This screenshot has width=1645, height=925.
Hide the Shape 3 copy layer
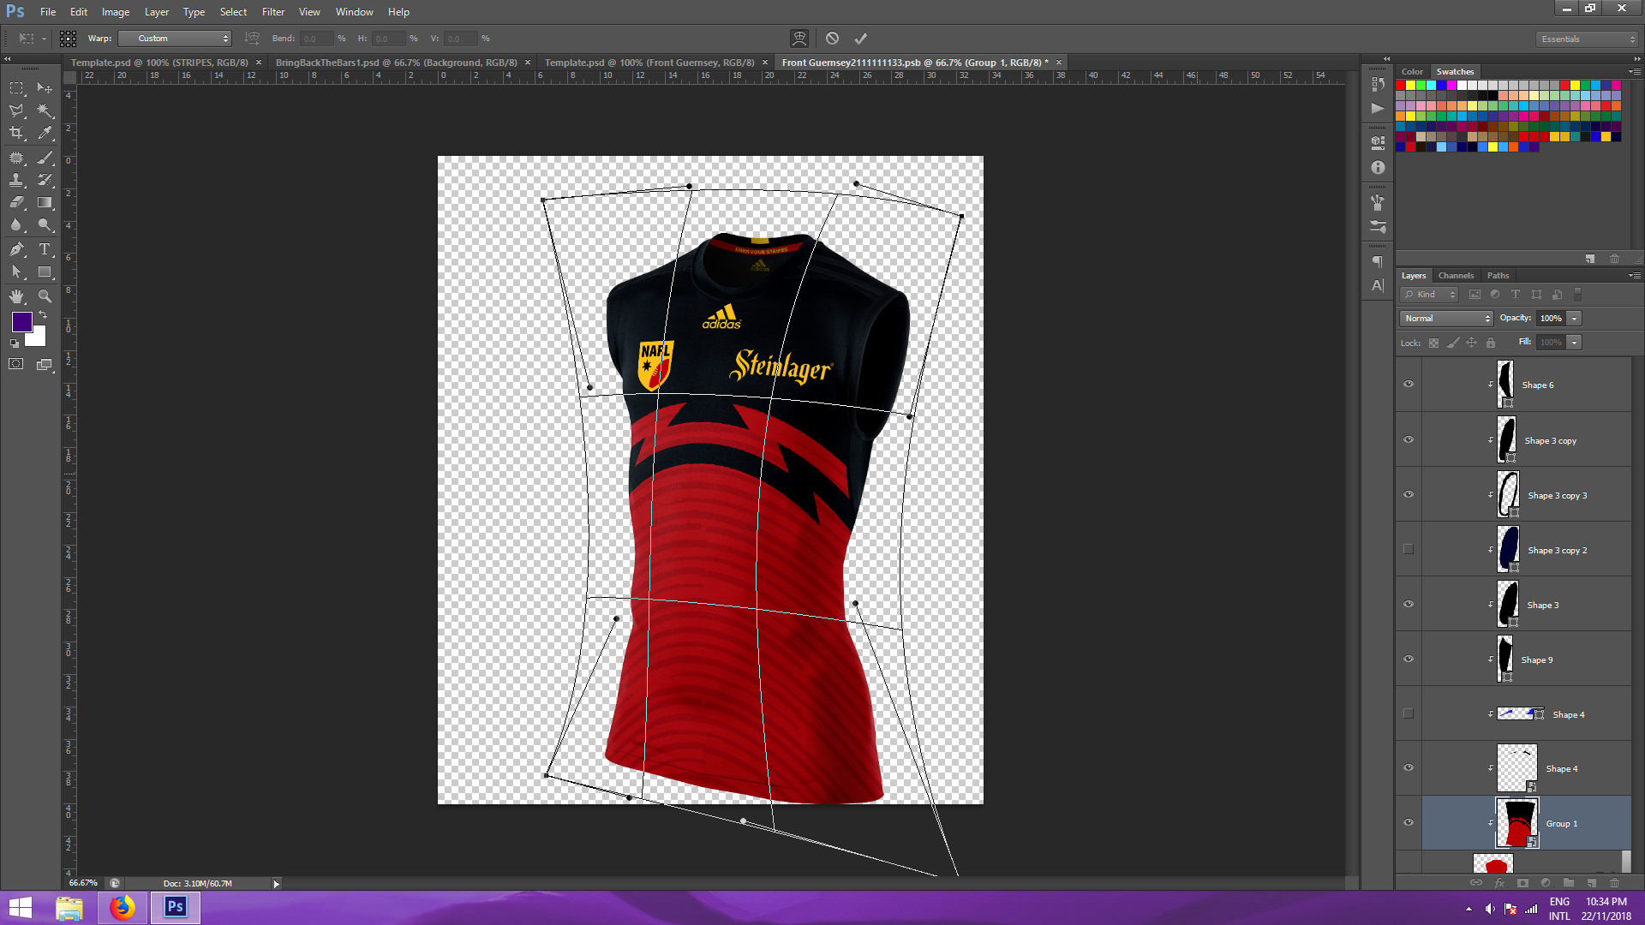(x=1409, y=439)
